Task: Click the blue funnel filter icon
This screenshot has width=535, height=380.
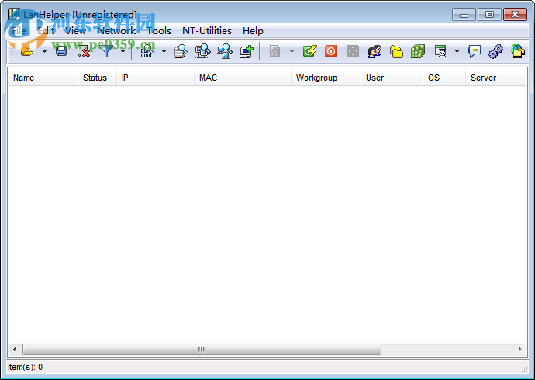Action: (x=106, y=51)
